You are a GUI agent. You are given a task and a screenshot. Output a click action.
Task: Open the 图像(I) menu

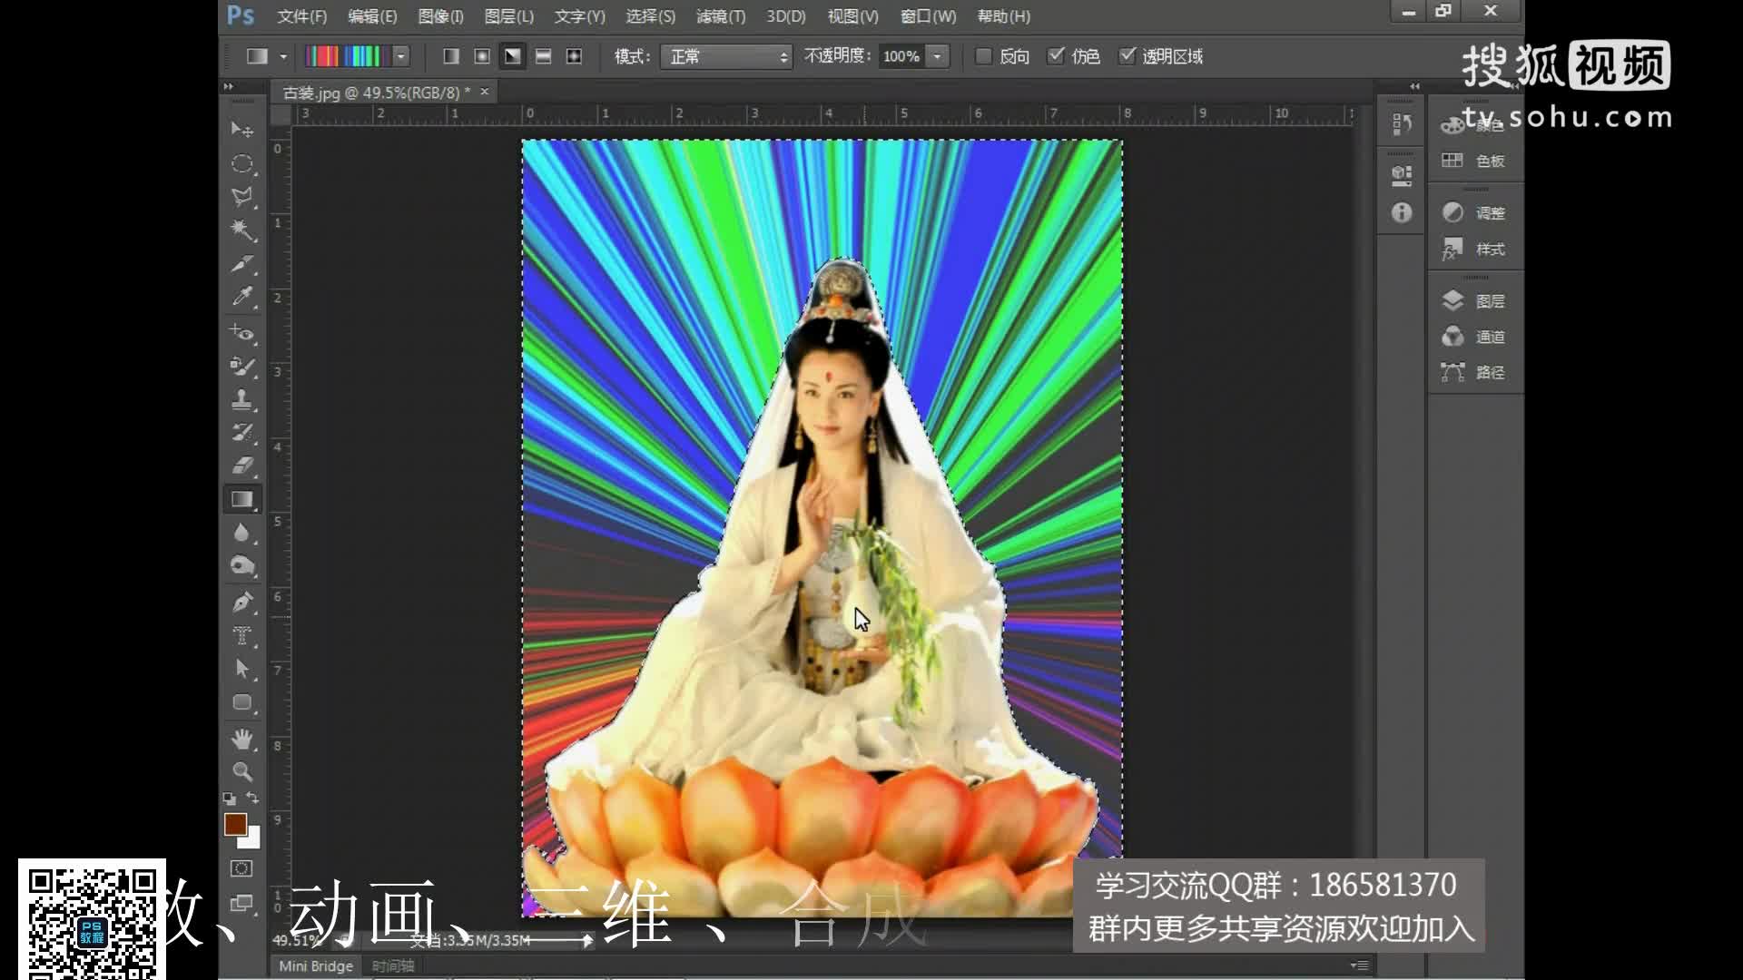click(440, 16)
